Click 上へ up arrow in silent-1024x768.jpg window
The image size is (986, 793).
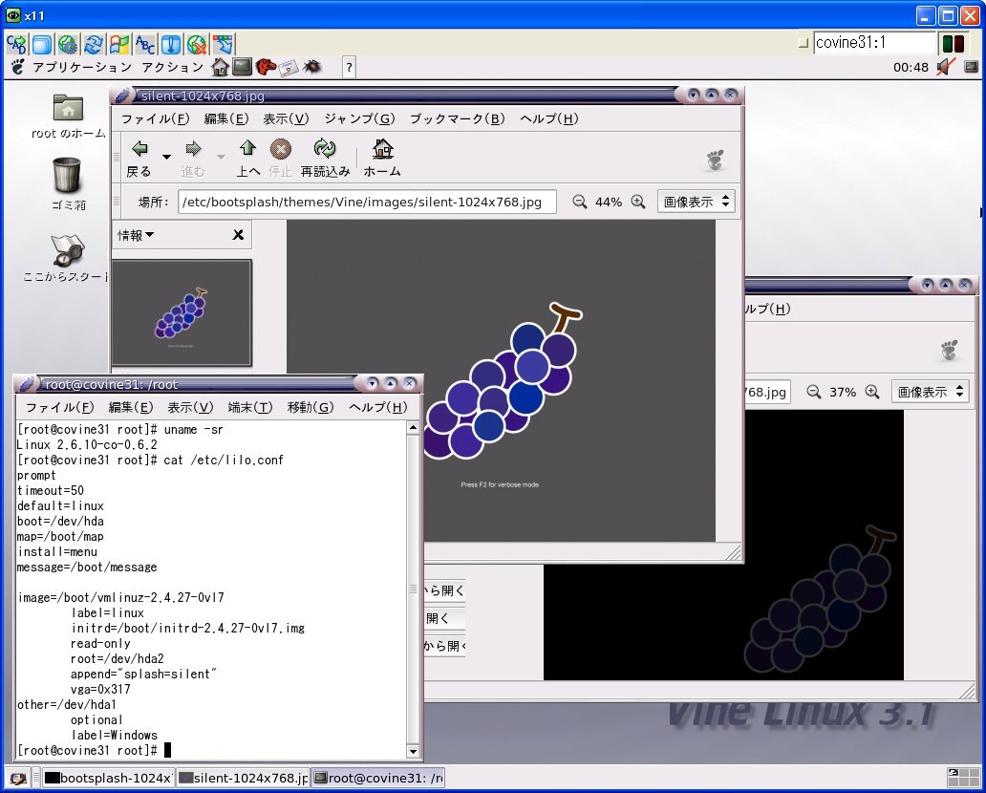click(247, 159)
